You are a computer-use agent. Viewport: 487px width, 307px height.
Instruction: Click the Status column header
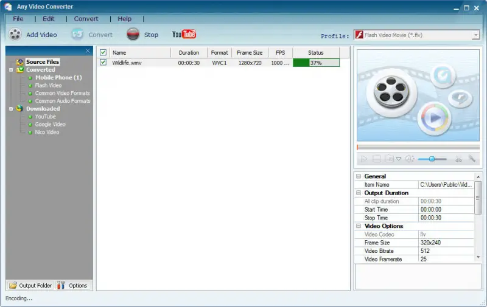316,52
